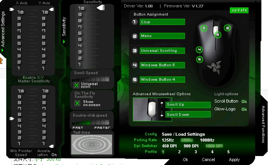Click side button 4 marker on mouse

point(199,50)
